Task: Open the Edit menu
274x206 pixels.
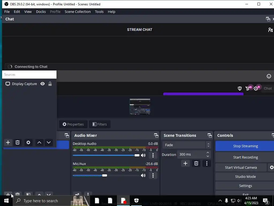Action: (x=17, y=12)
